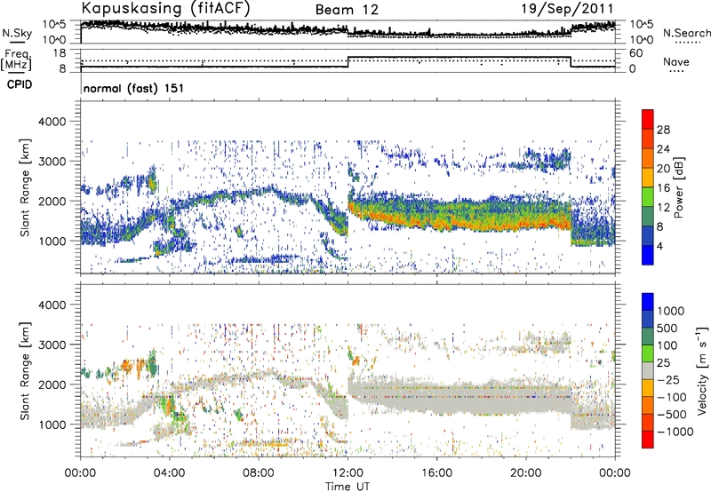The height and width of the screenshot is (492, 711).
Task: Click the '4000' tick on the power plot
Action: 54,122
